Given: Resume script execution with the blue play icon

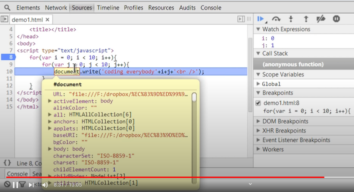Looking at the screenshot, I should [261, 19].
